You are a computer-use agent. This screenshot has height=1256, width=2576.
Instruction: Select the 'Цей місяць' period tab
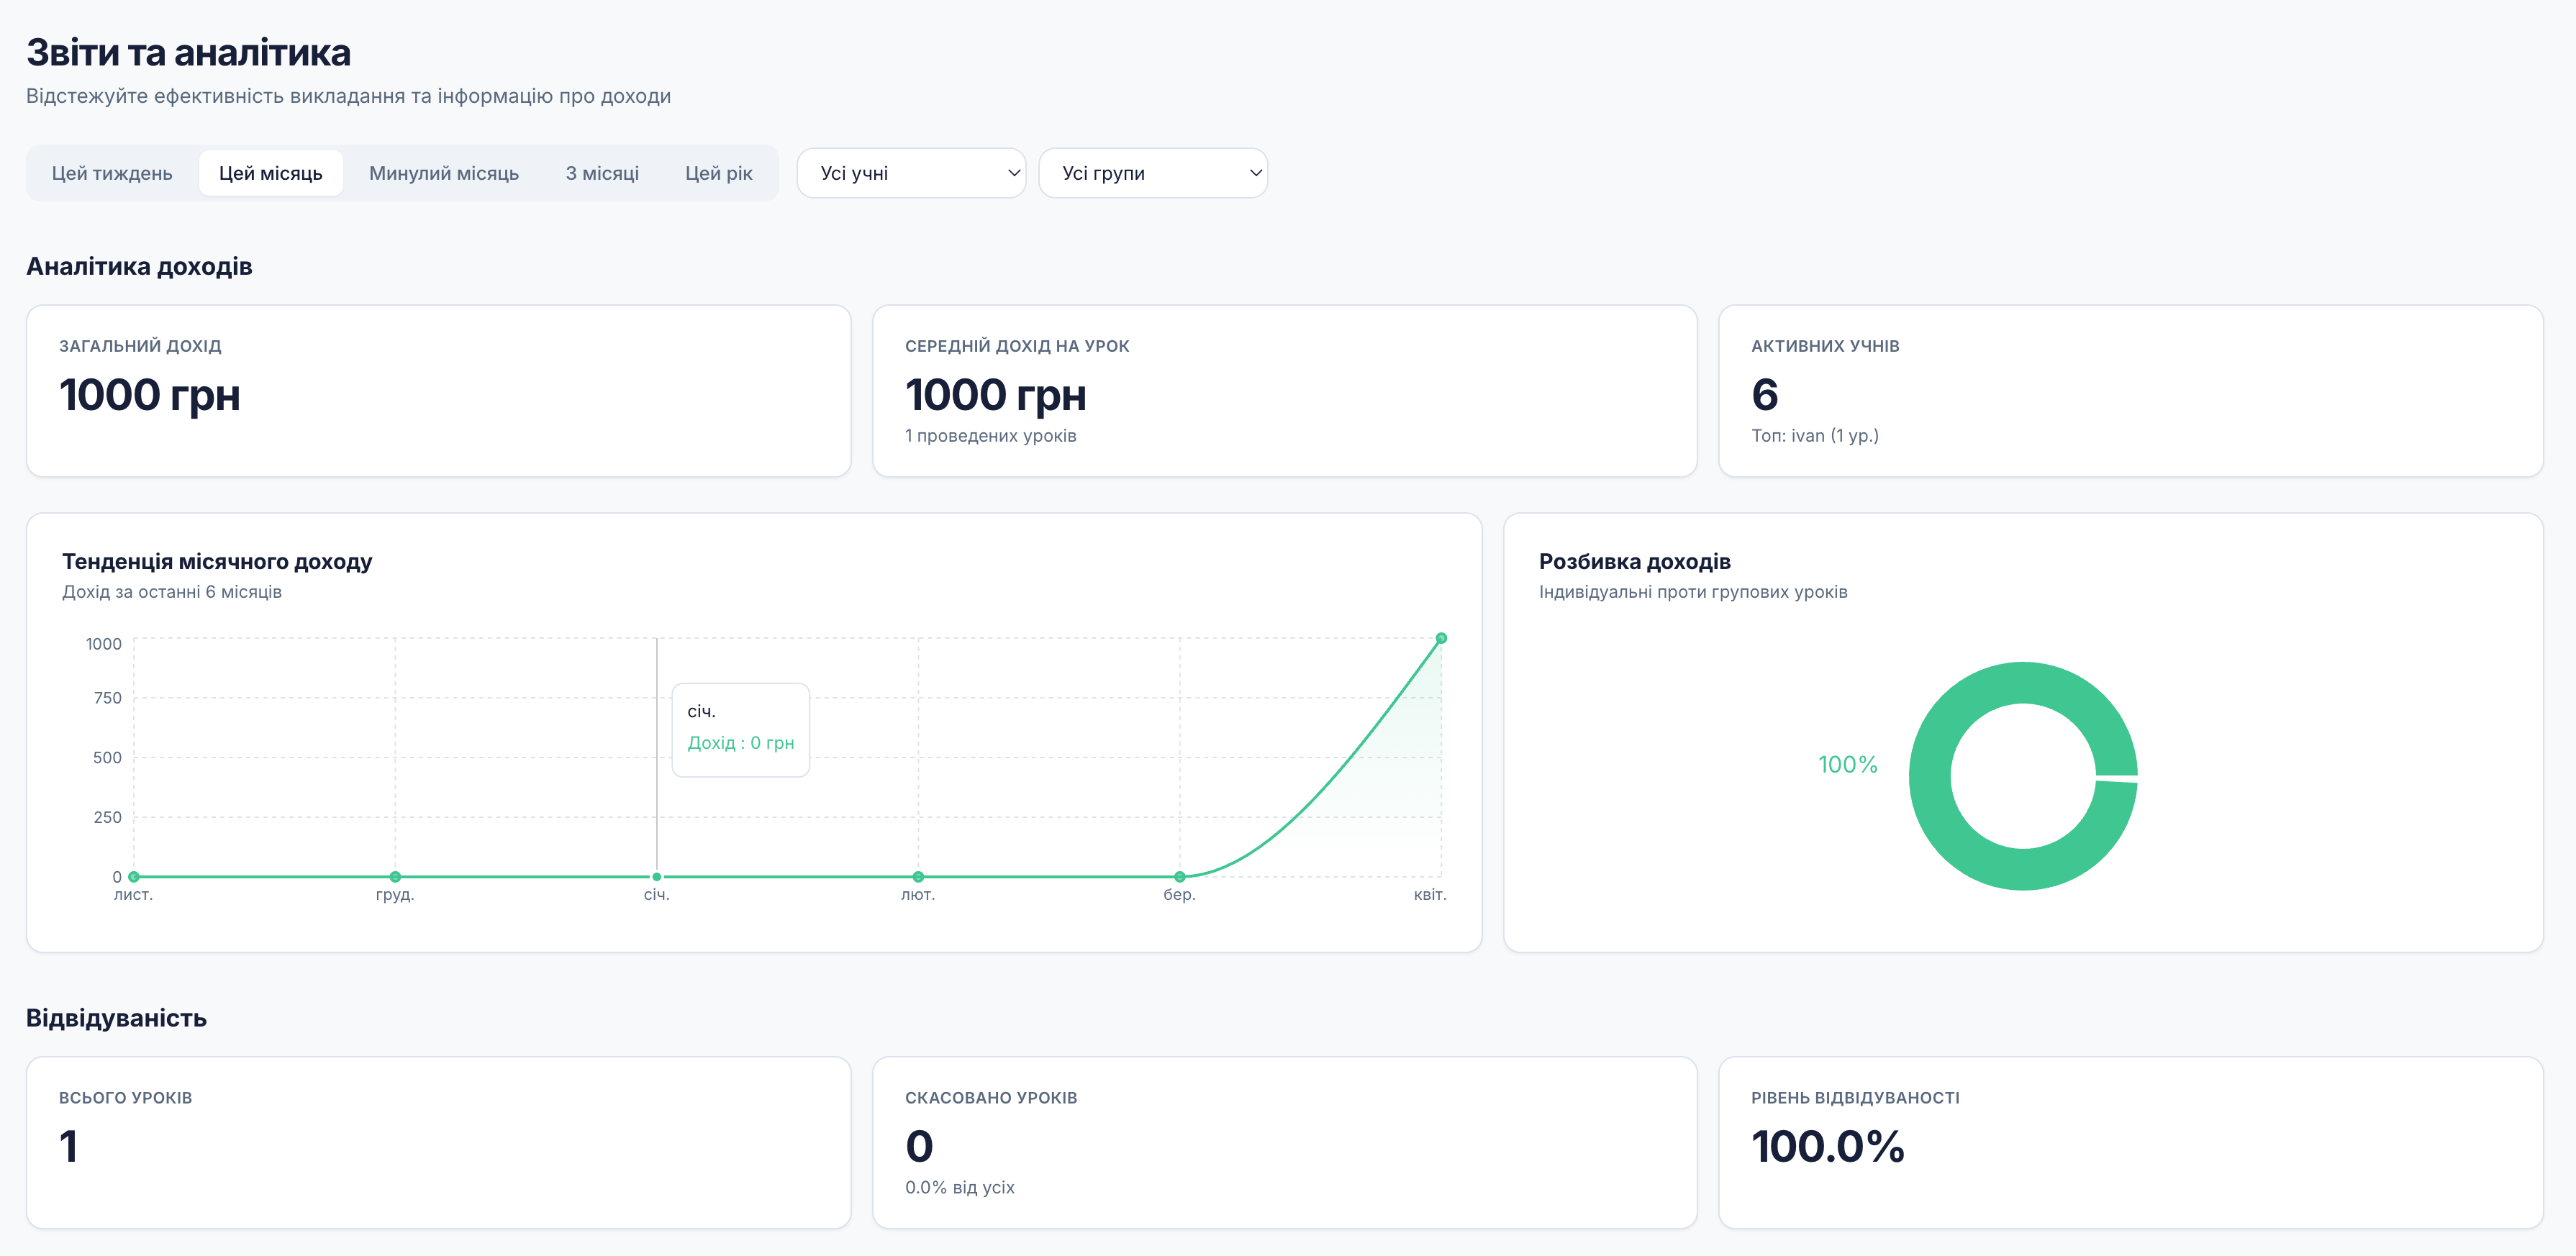(270, 173)
